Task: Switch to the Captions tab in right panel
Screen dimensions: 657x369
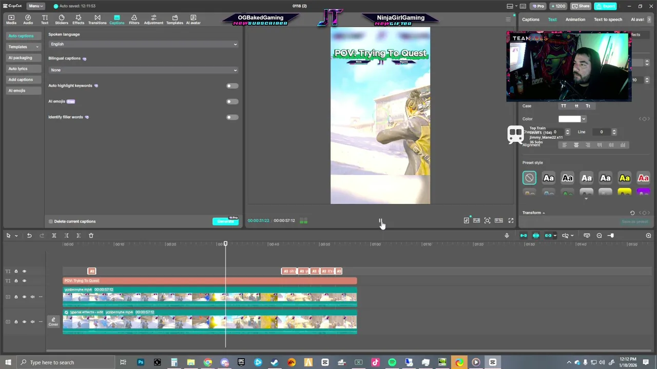Action: 531,19
